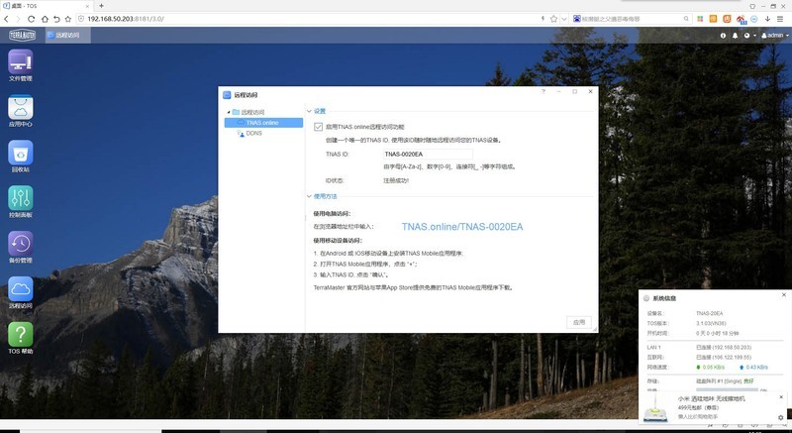Bookmark page with star left of address bar
Screen dimensions: 792x433
(x=67, y=19)
